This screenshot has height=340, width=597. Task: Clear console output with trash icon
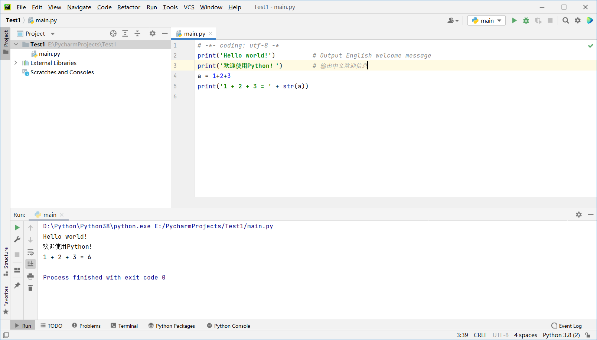pyautogui.click(x=30, y=288)
